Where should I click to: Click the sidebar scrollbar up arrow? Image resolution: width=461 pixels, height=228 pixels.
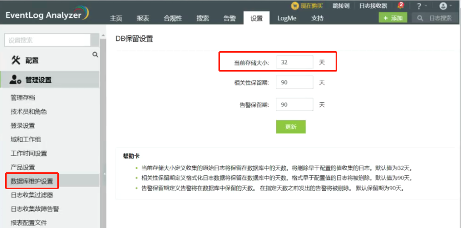point(103,35)
